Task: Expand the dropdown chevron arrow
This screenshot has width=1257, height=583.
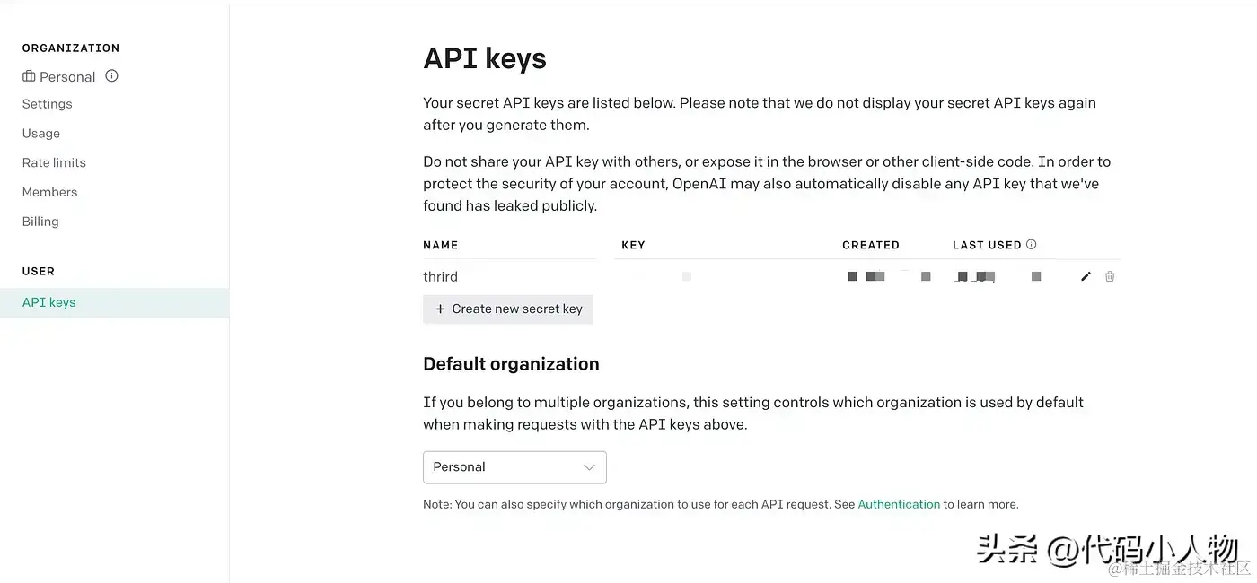Action: pyautogui.click(x=589, y=467)
